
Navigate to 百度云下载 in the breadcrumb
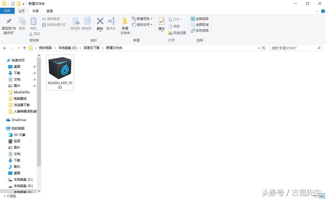[x=91, y=48]
